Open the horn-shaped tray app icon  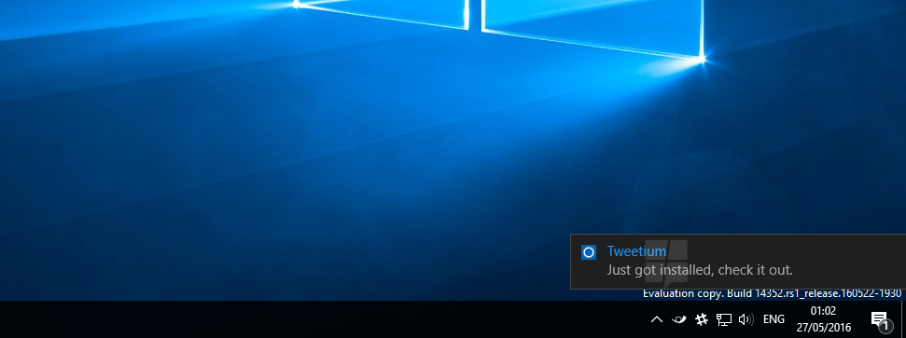tap(679, 319)
